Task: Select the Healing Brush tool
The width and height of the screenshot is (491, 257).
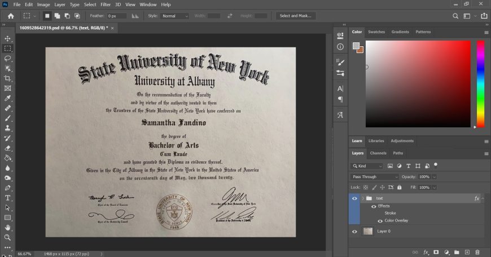Action: coord(7,108)
